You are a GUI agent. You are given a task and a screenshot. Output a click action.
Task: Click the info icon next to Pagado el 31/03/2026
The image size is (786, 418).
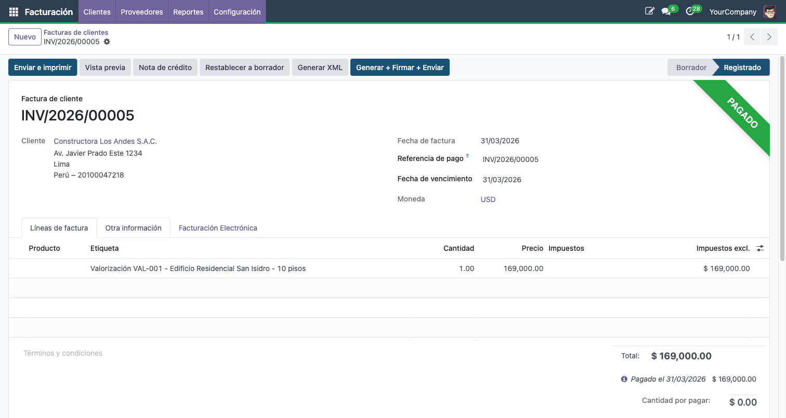pos(624,379)
